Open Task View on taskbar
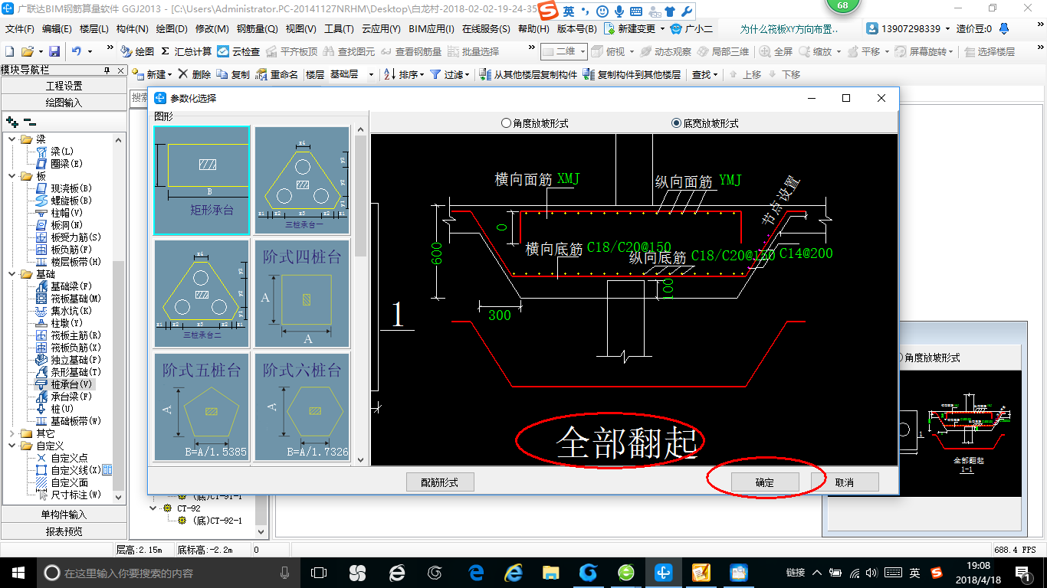 [x=318, y=573]
